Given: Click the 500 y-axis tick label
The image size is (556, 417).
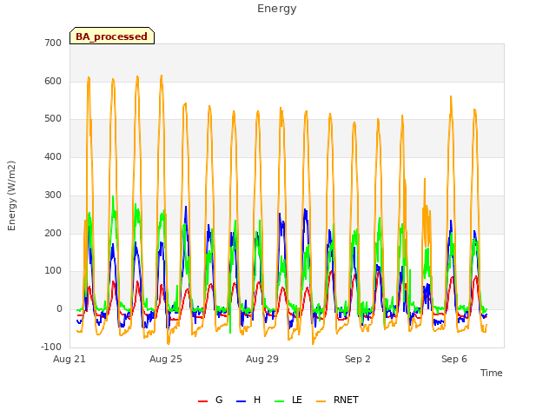Looking at the screenshot, I should (x=53, y=119).
